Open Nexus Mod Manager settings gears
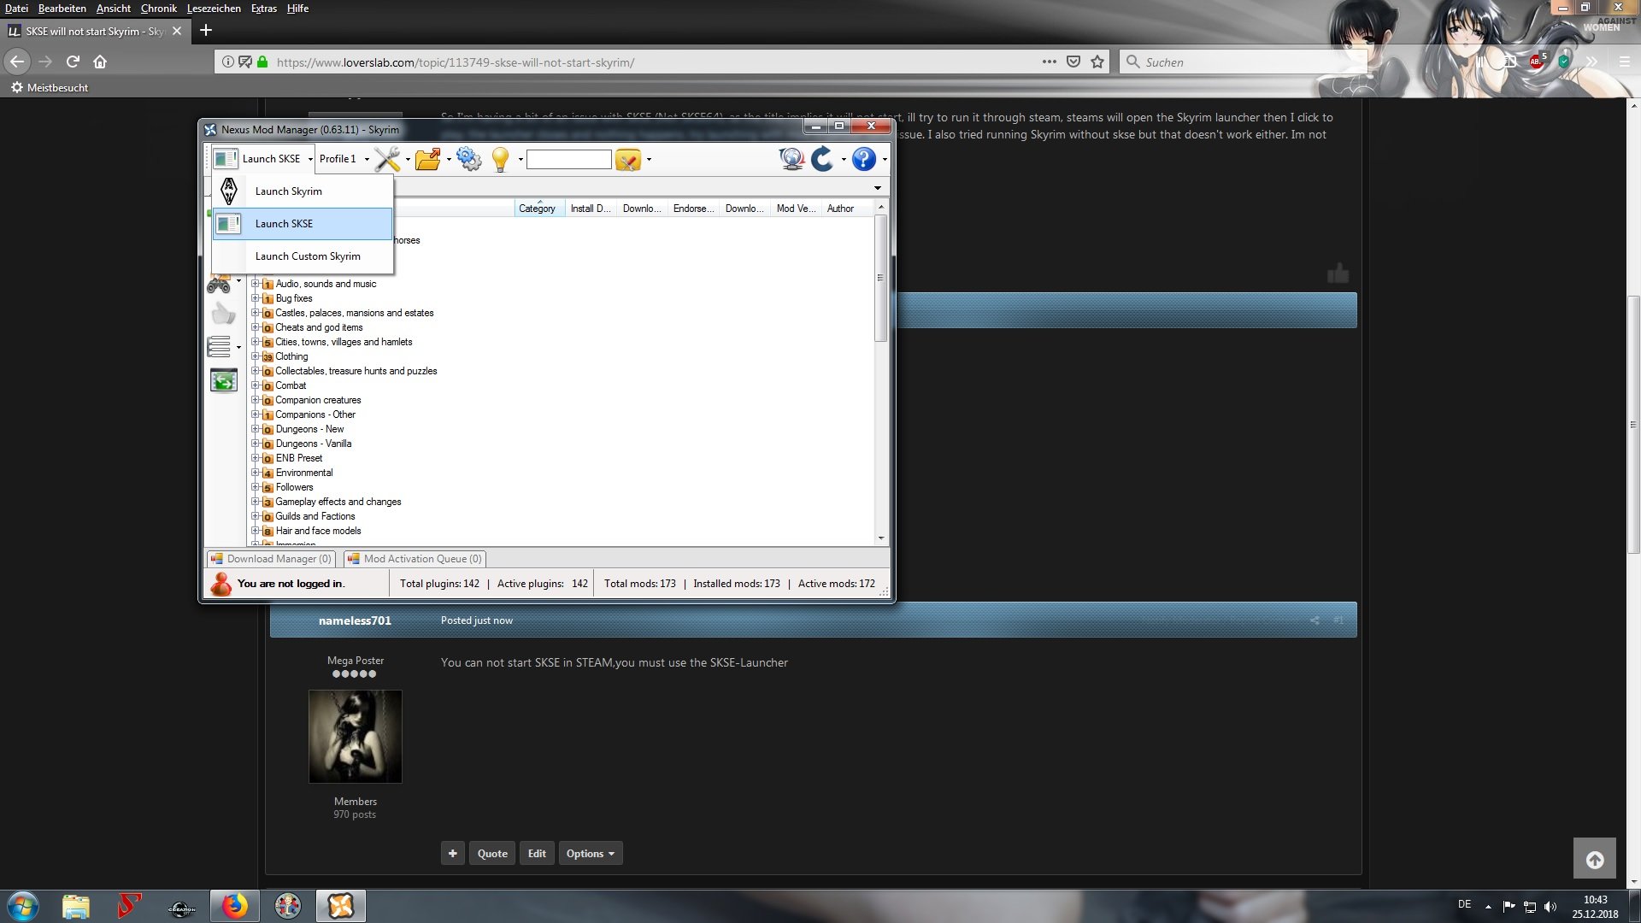 pyautogui.click(x=469, y=159)
